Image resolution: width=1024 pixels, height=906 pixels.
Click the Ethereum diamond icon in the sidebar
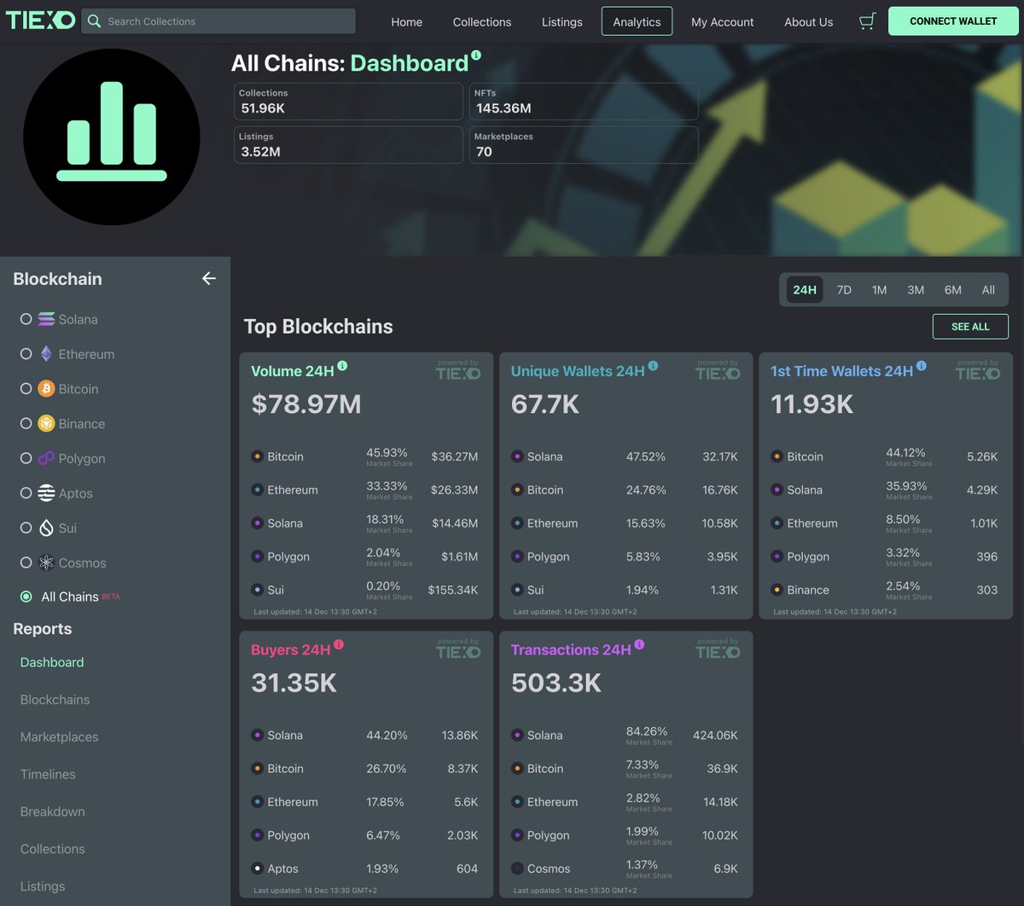pyautogui.click(x=46, y=353)
